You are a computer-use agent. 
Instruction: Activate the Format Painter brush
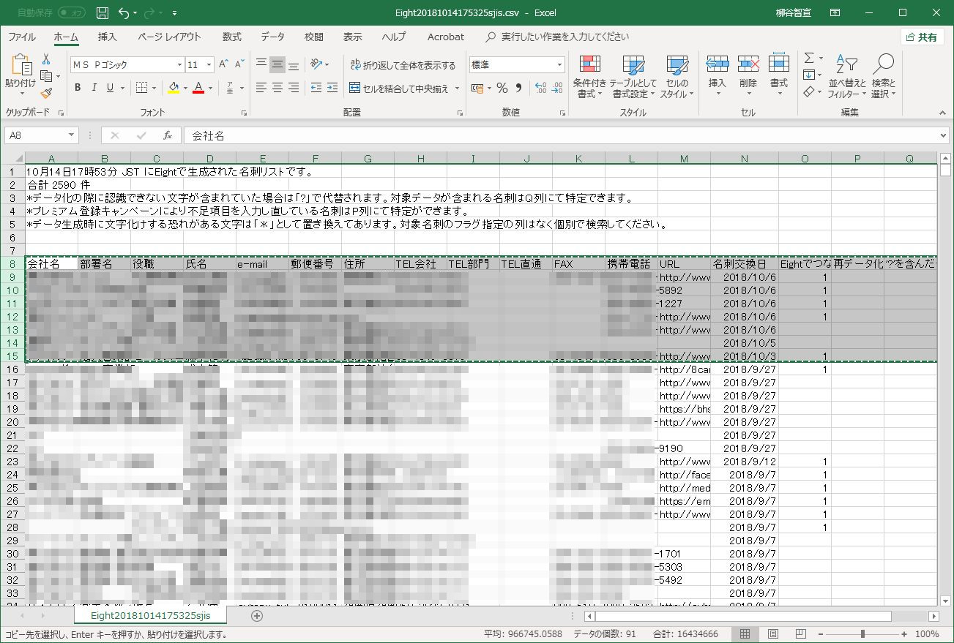click(x=46, y=93)
